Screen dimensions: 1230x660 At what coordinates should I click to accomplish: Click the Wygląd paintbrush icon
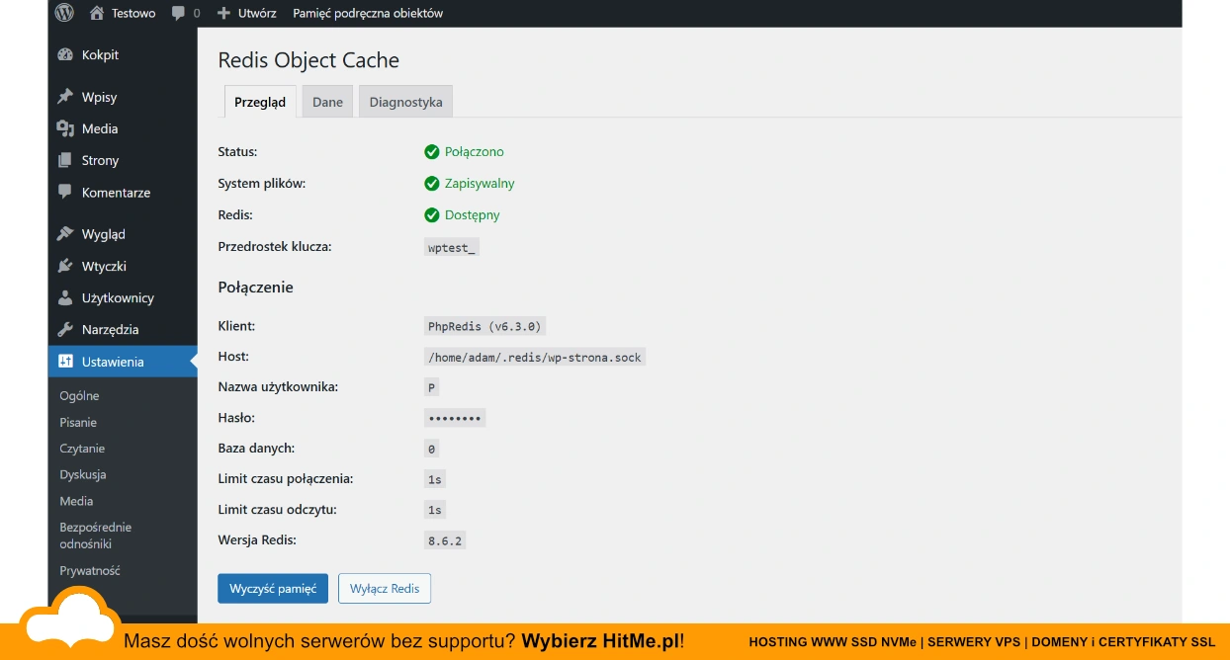coord(65,234)
